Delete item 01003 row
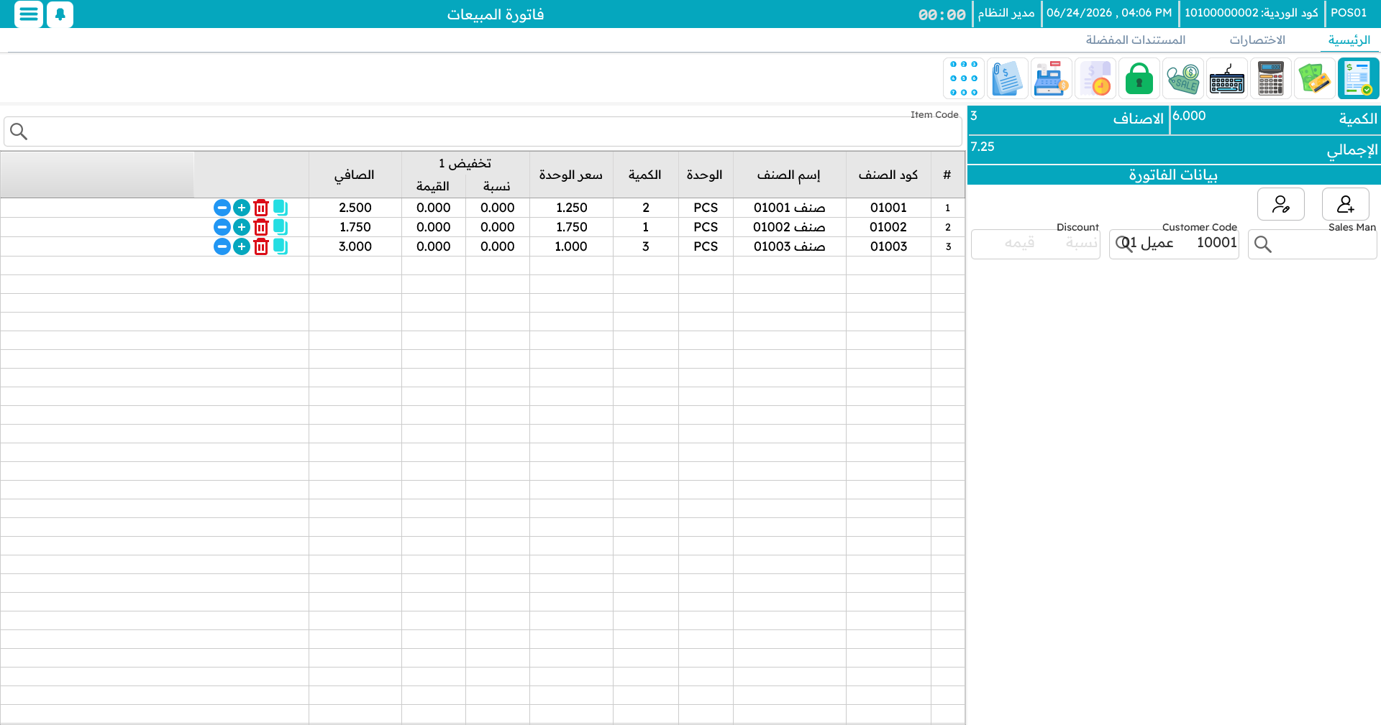 [261, 246]
